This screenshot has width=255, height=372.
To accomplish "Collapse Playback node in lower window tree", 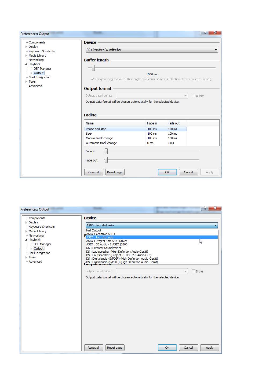I will click(26, 240).
